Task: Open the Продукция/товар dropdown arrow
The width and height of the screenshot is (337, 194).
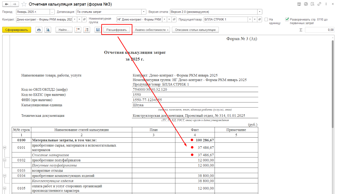Action: point(250,19)
